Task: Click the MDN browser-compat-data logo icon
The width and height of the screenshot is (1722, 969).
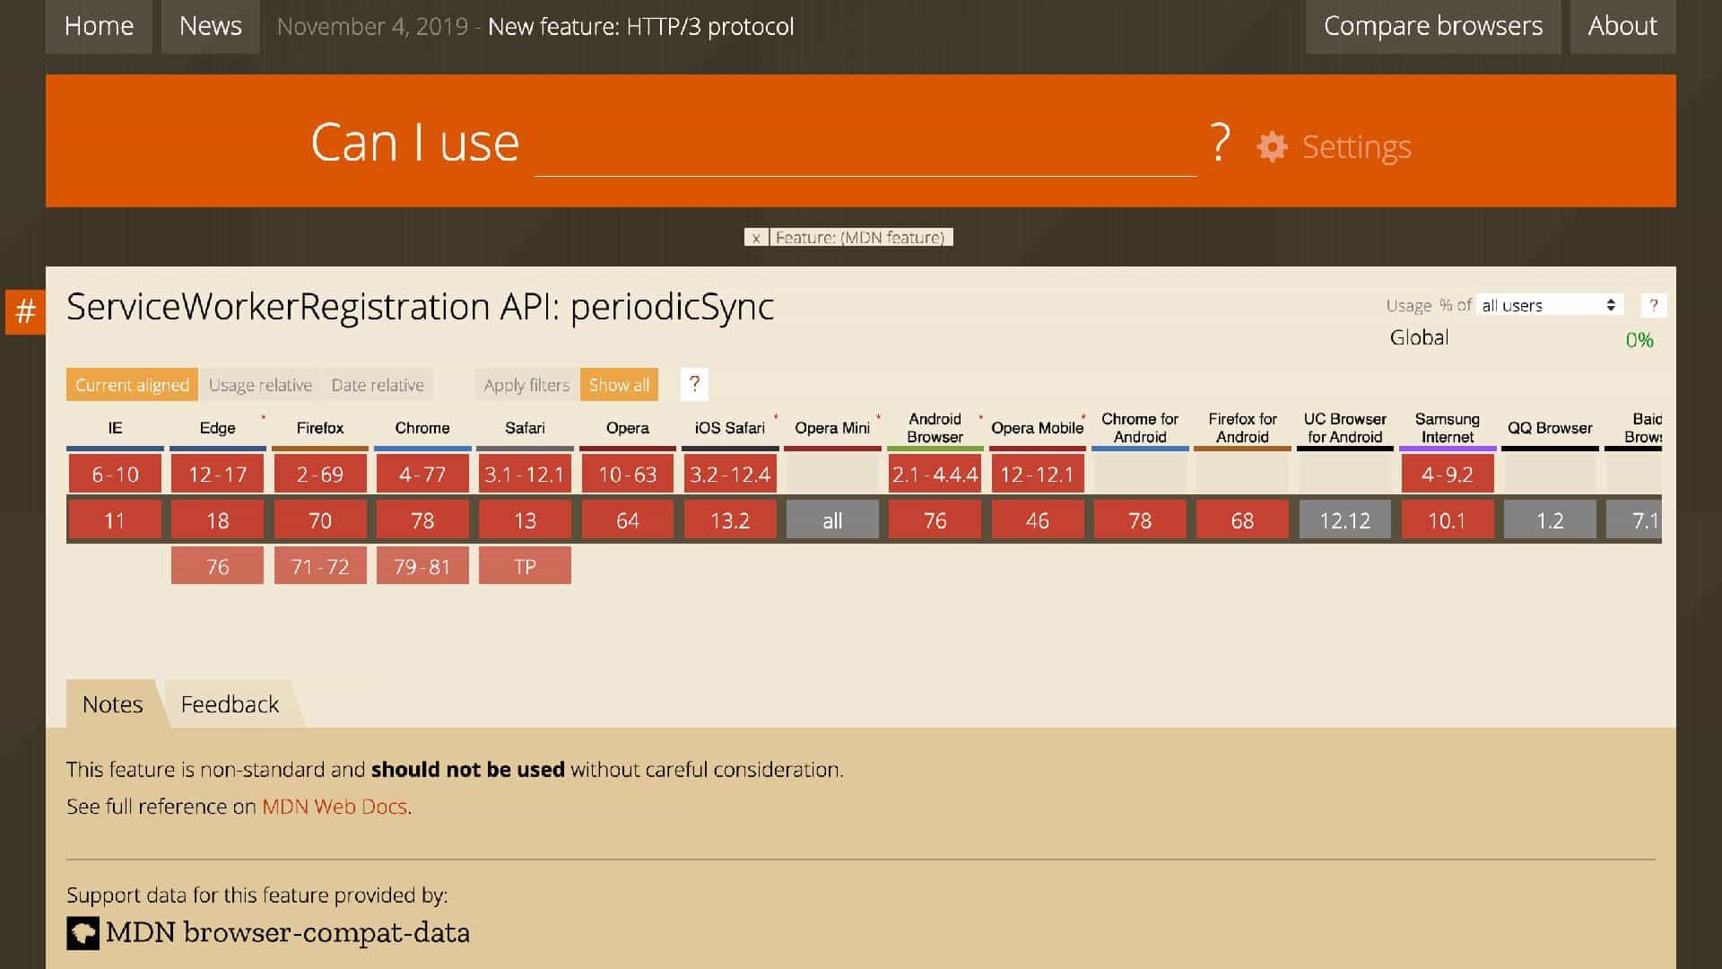Action: (83, 933)
